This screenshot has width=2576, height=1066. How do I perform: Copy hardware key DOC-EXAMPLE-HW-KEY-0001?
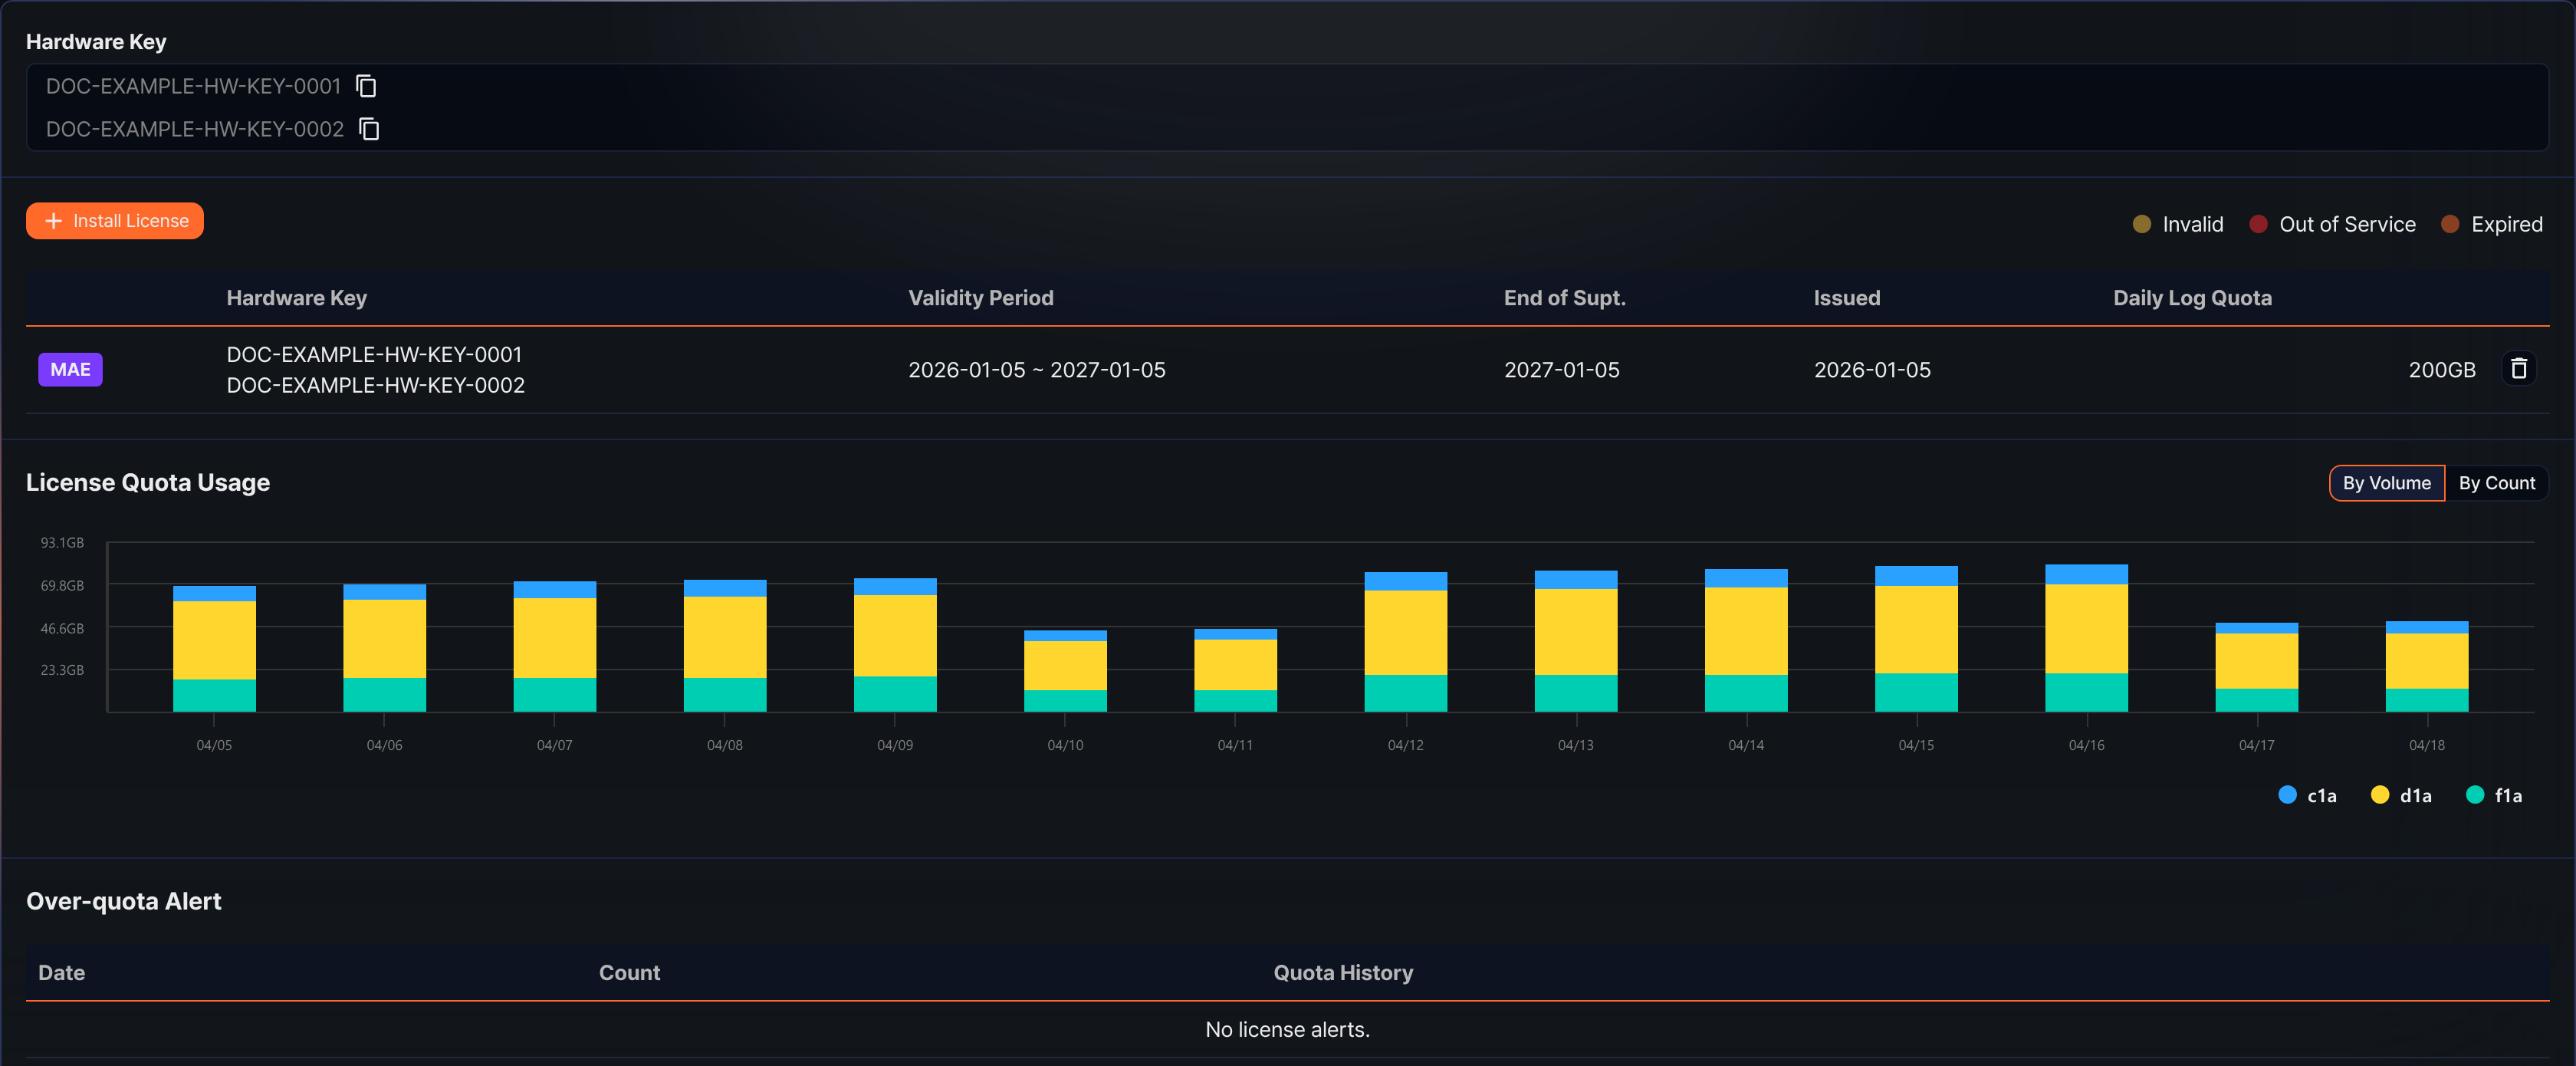coord(366,86)
